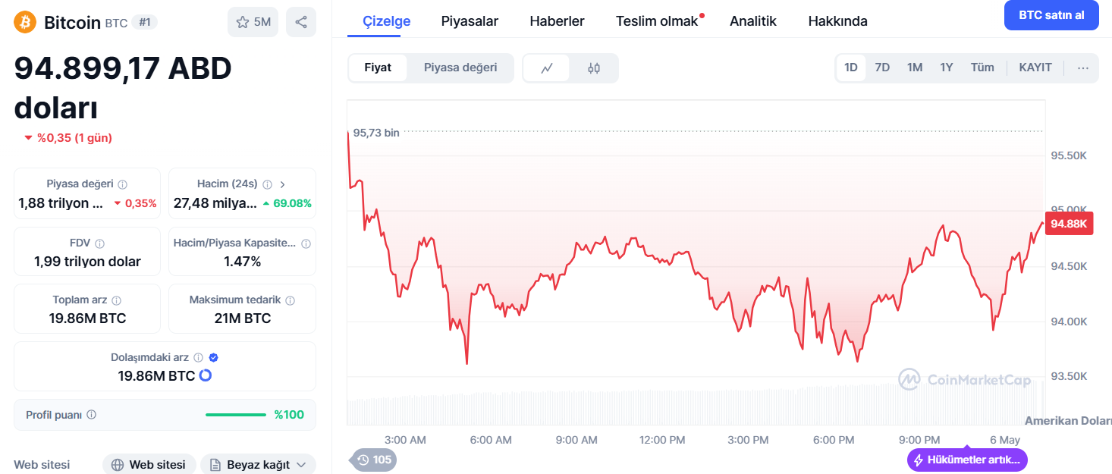Click the #1 rank badge
The width and height of the screenshot is (1112, 474).
click(145, 22)
